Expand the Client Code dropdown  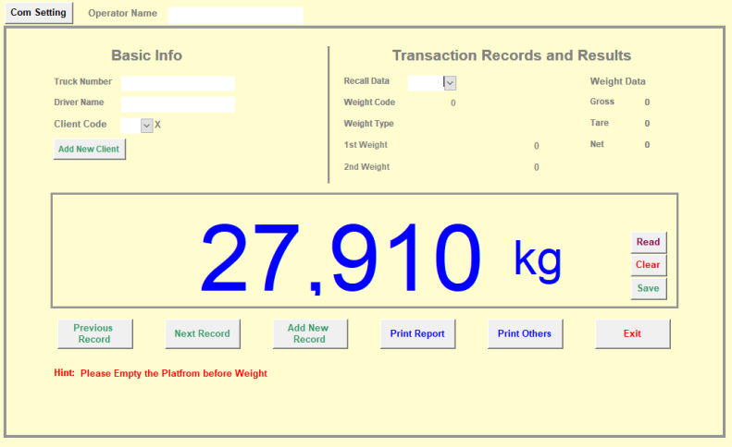tap(146, 126)
